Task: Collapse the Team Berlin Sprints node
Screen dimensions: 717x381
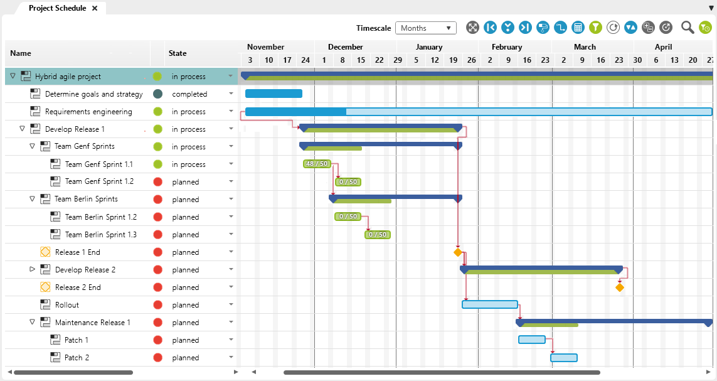Action: coord(32,199)
